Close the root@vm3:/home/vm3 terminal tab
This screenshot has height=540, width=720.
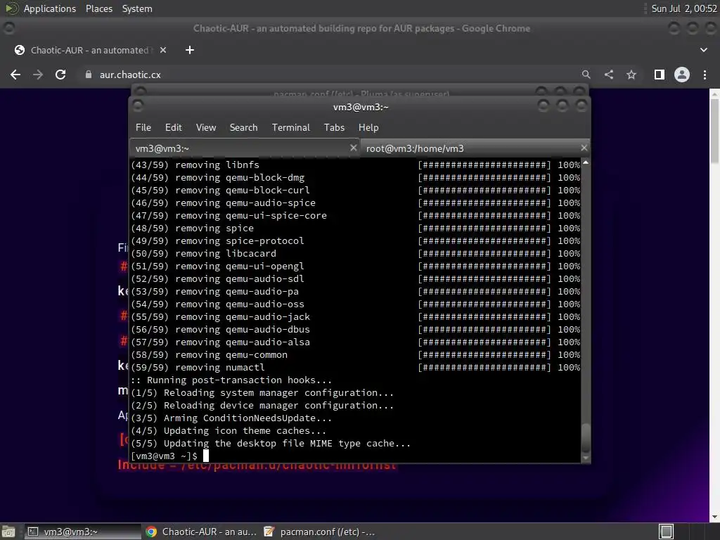584,148
